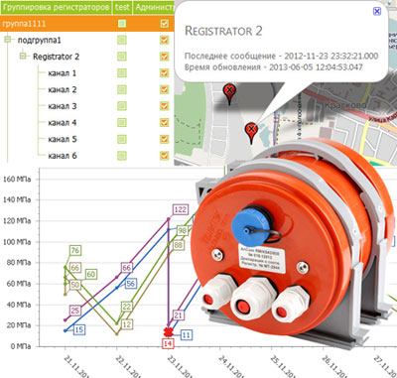Collapse the подгруппа1 tree node
This screenshot has height=378, width=397.
pyautogui.click(x=8, y=40)
